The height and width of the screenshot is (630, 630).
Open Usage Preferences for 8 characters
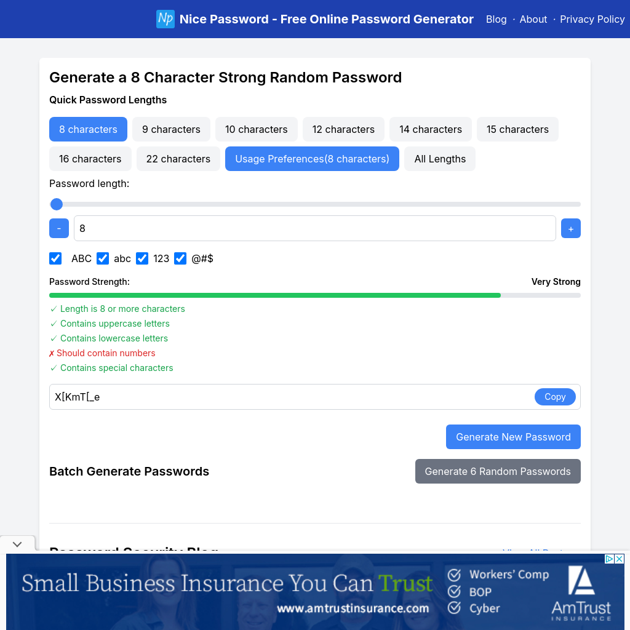click(x=312, y=159)
